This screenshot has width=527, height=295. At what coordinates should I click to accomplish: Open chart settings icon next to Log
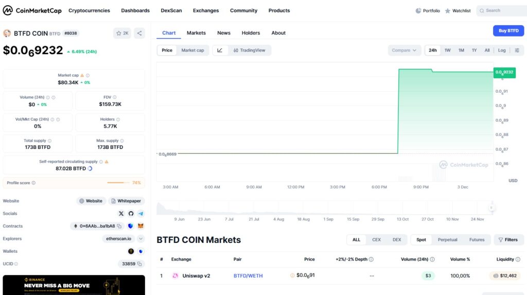[517, 50]
